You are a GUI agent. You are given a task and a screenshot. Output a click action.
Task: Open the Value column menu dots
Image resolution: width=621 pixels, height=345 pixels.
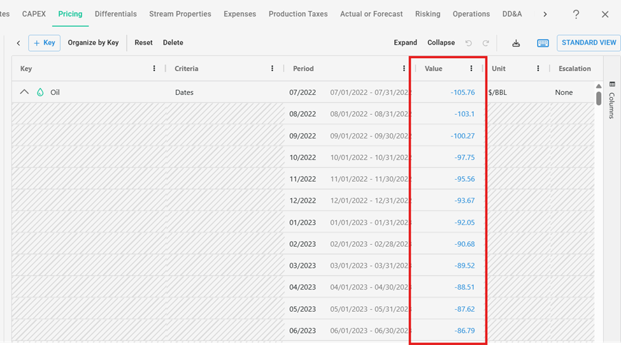point(471,69)
